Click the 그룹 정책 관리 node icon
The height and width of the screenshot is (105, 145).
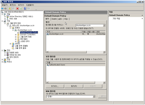pos(8,23)
